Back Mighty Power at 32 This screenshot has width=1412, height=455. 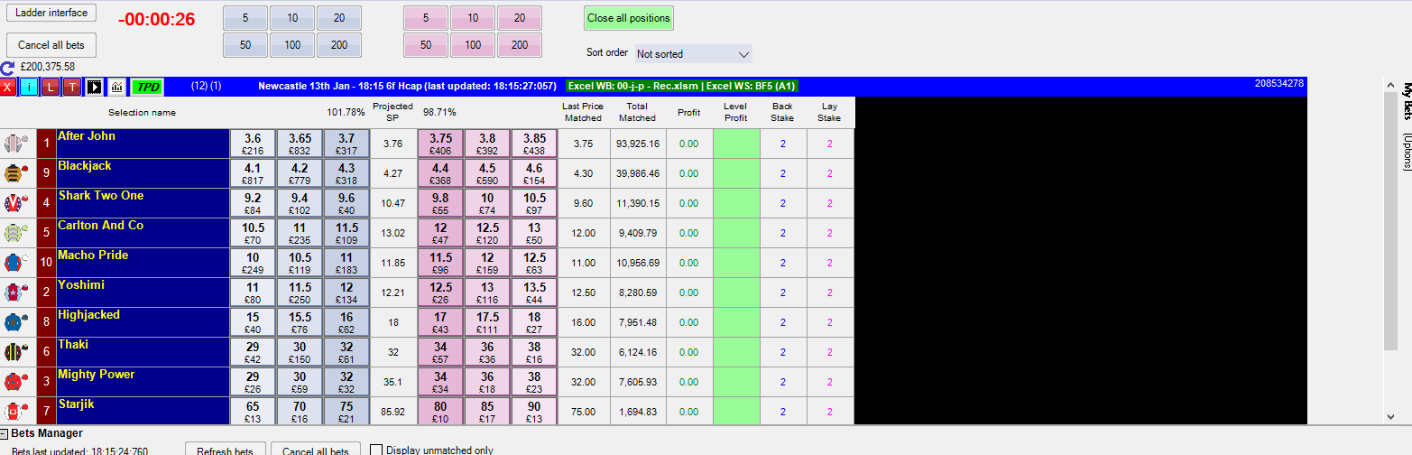(346, 382)
